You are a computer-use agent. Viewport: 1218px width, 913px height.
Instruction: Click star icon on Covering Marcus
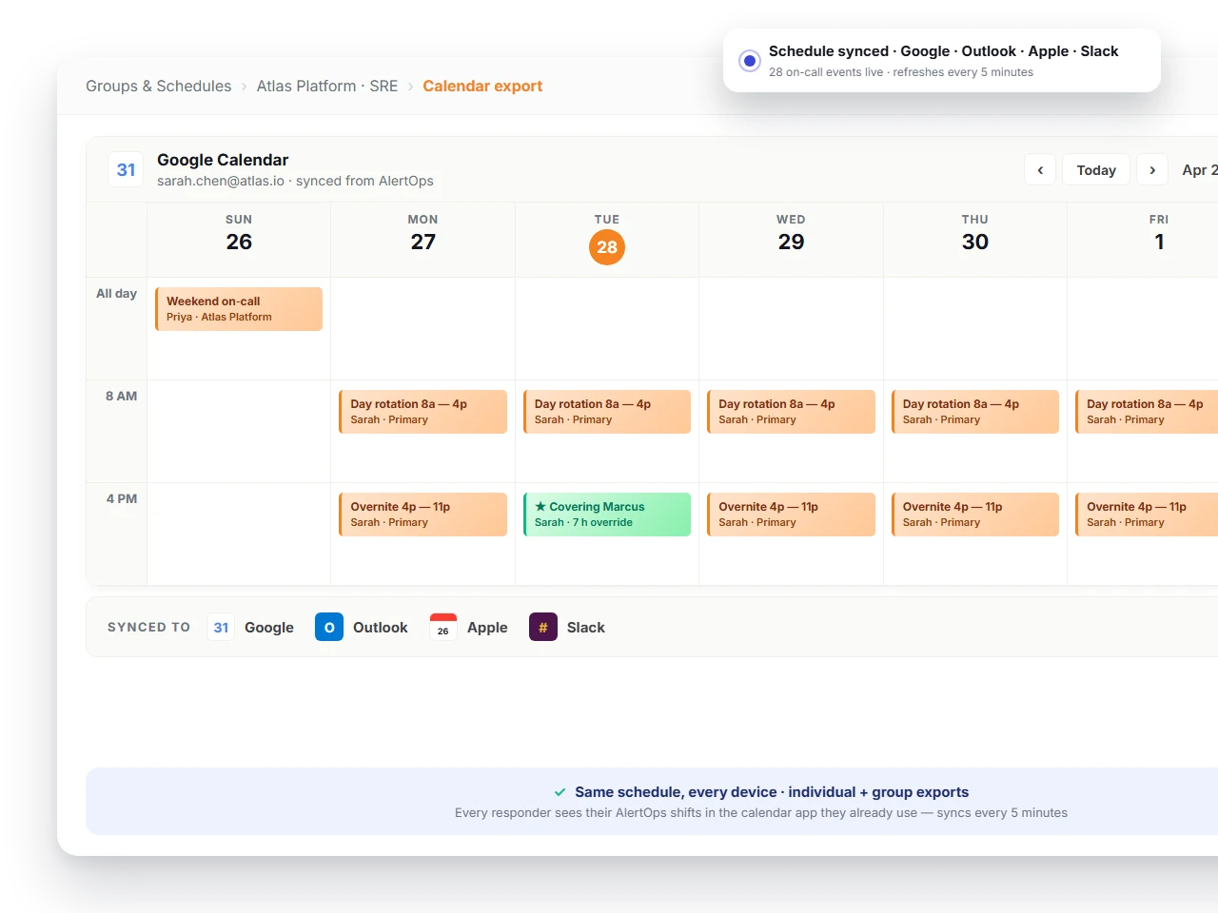(x=540, y=507)
